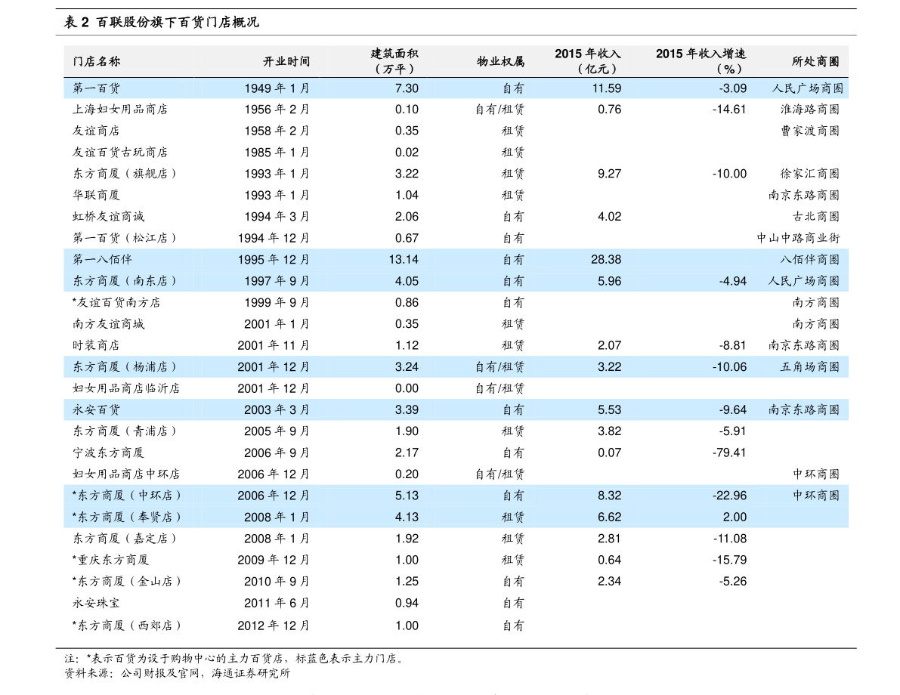Select store name '*东方商厦（中环店）'
Image resolution: width=900 pixels, height=695 pixels.
(x=127, y=496)
